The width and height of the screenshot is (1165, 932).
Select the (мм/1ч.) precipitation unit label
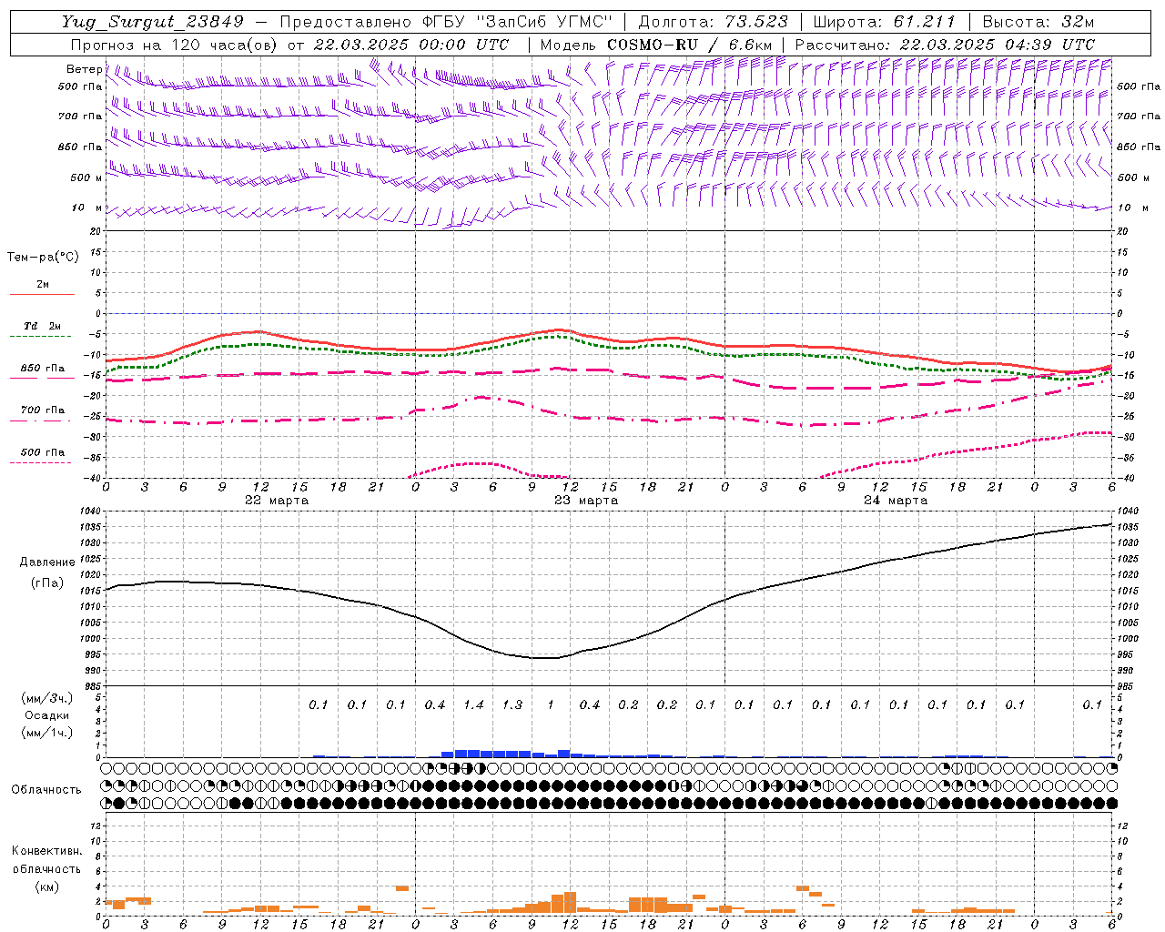pyautogui.click(x=47, y=733)
